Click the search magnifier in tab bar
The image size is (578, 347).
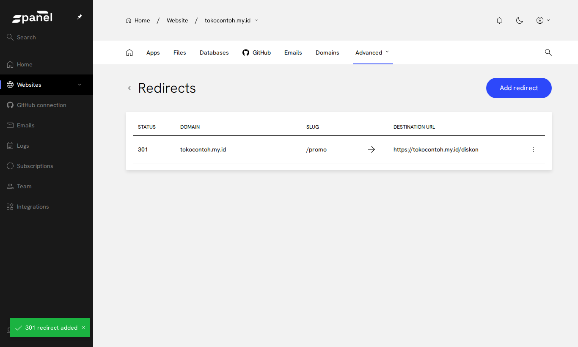click(x=548, y=52)
